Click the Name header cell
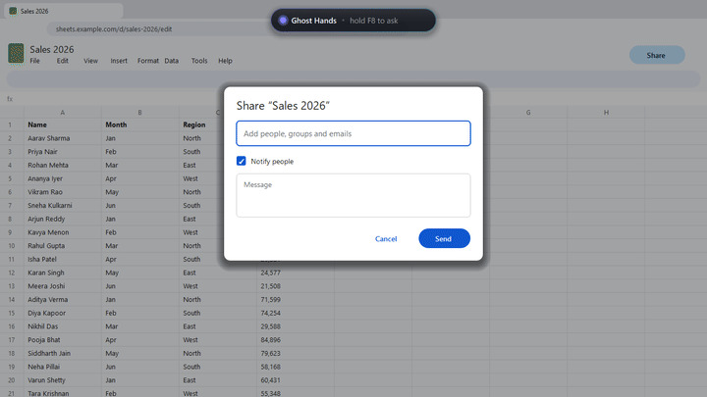 63,124
